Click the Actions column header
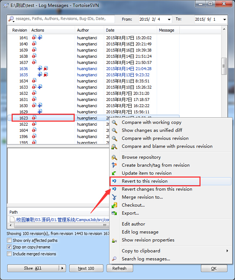 (52, 30)
